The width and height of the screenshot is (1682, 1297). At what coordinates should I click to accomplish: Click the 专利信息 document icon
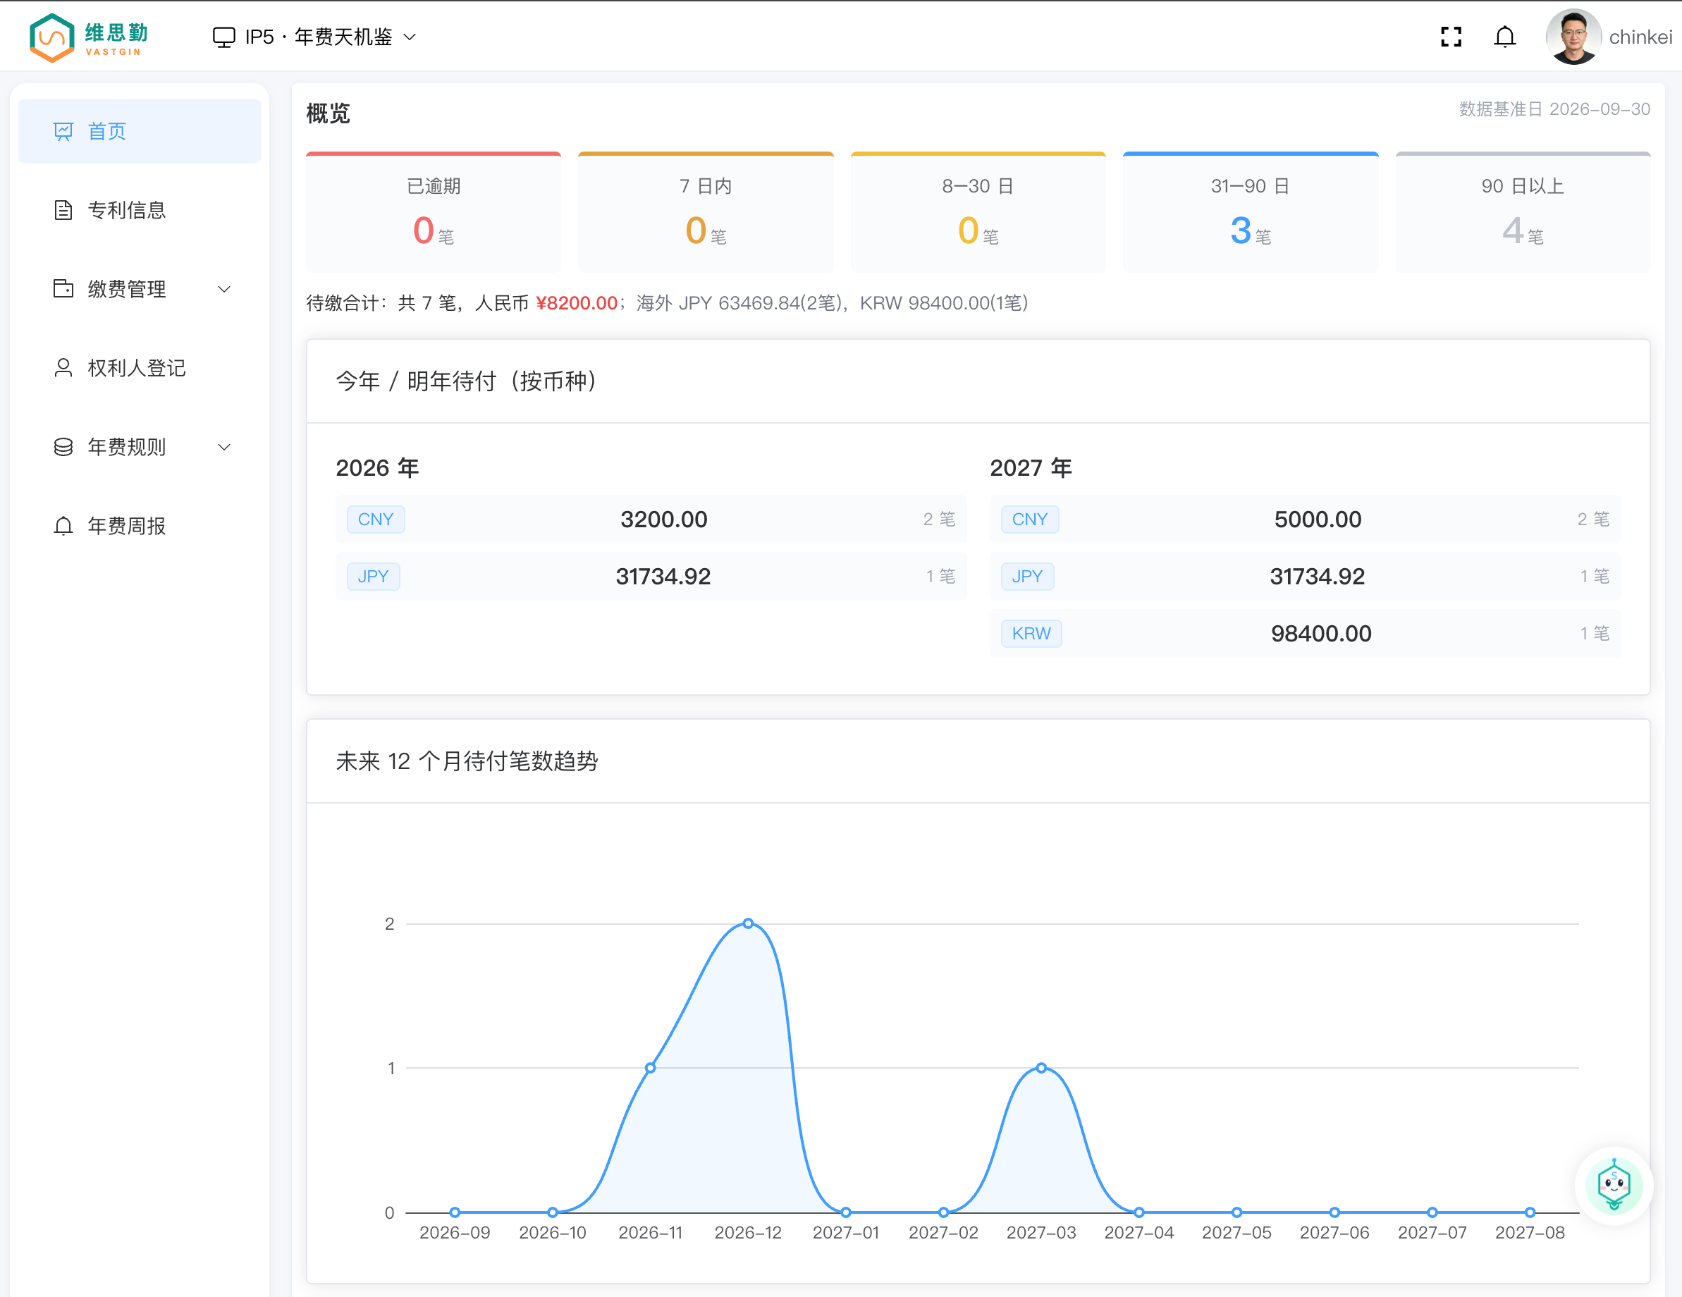(x=63, y=210)
